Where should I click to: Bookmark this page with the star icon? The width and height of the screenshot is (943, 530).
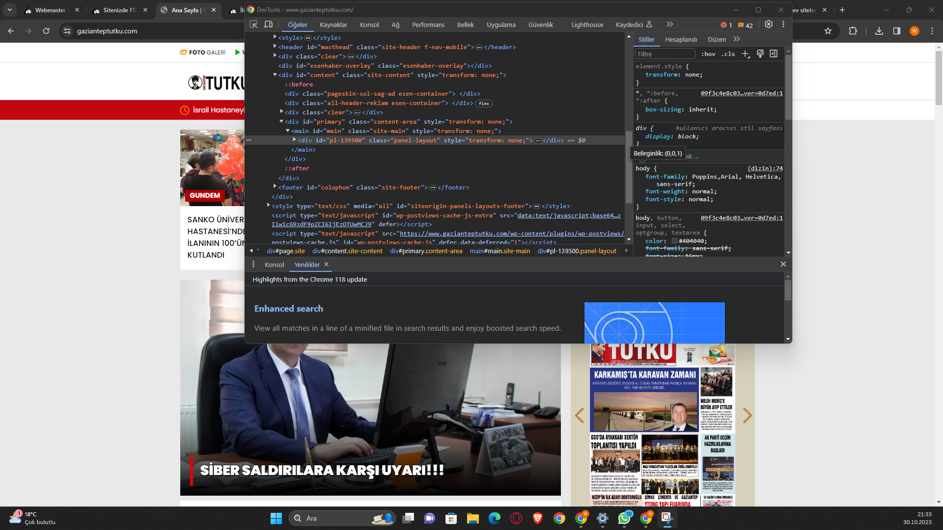(828, 31)
